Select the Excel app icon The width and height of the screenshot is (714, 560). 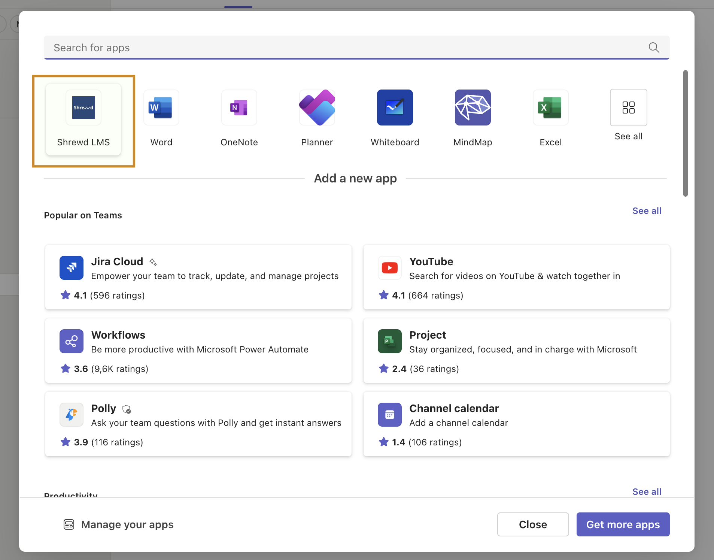tap(551, 108)
